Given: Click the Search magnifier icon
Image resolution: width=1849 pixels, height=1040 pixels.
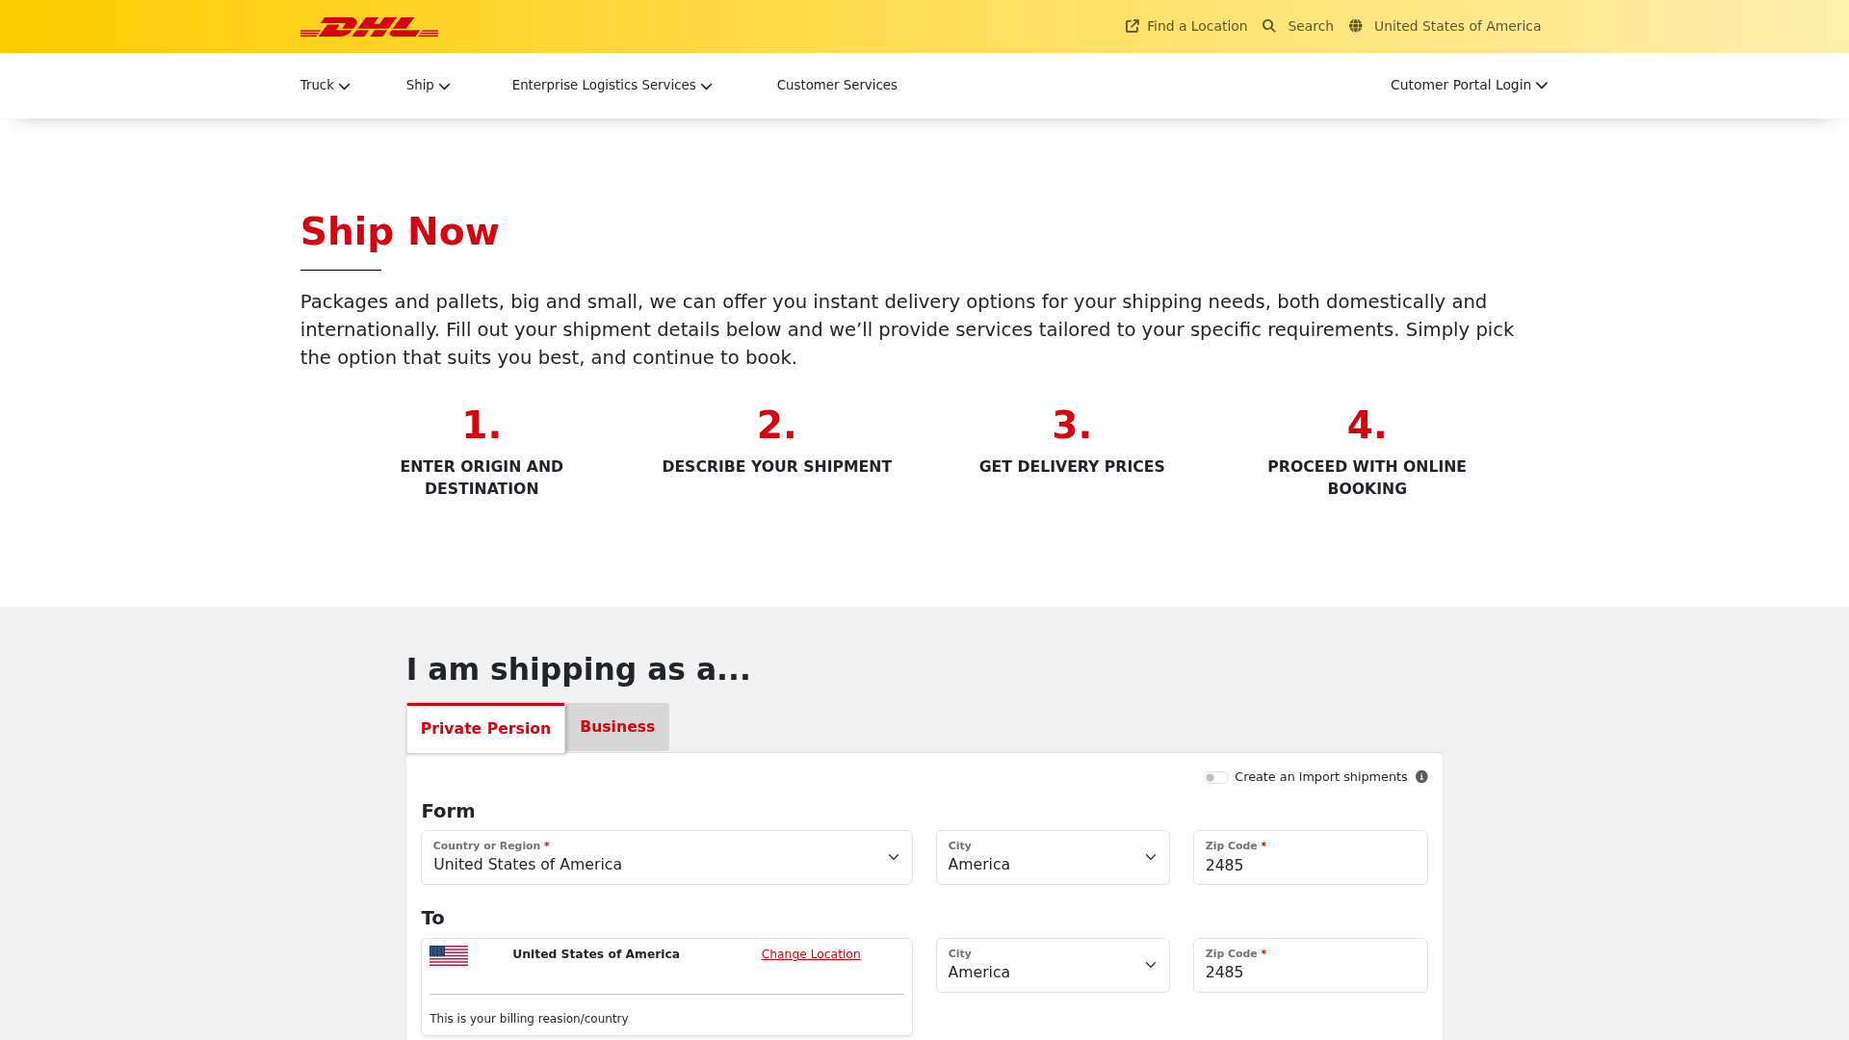Looking at the screenshot, I should click(x=1268, y=26).
